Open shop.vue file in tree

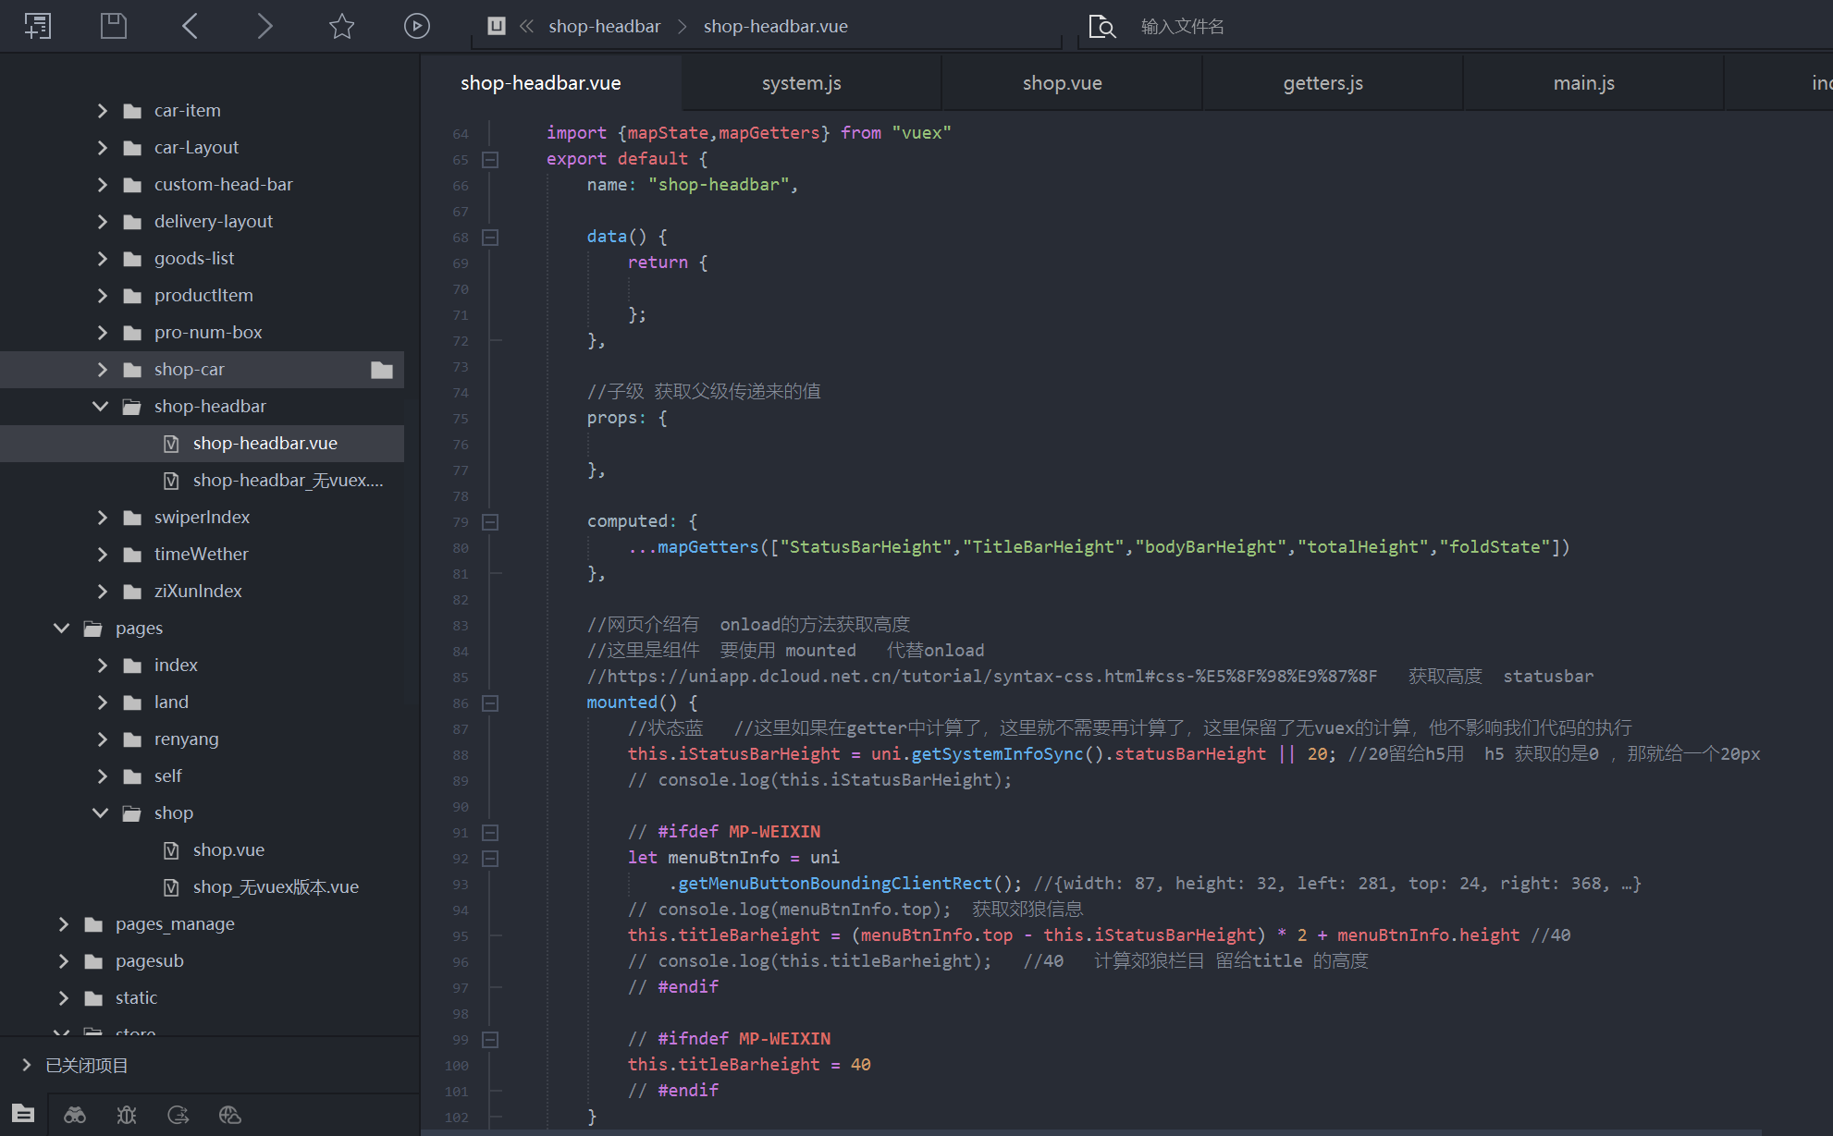[228, 849]
